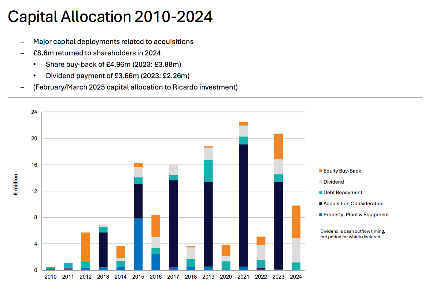Click the '£ million' y-axis title
This screenshot has height=286, width=436.
point(16,191)
